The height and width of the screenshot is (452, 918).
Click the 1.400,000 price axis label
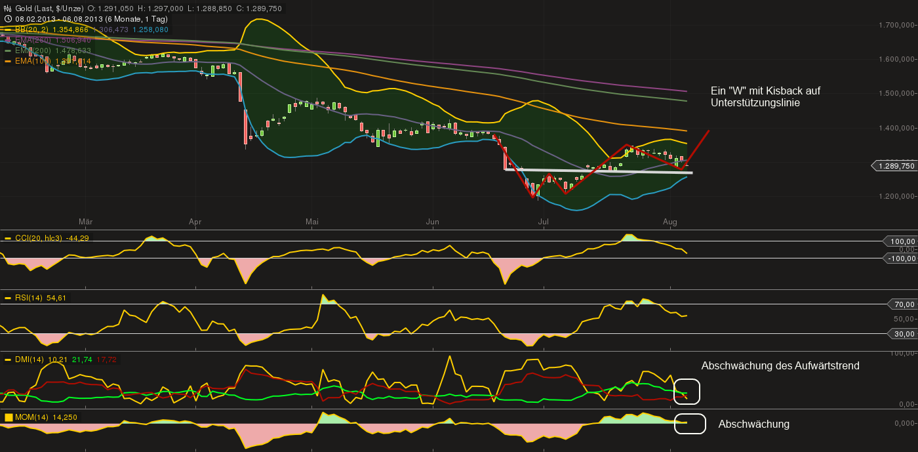pyautogui.click(x=898, y=127)
